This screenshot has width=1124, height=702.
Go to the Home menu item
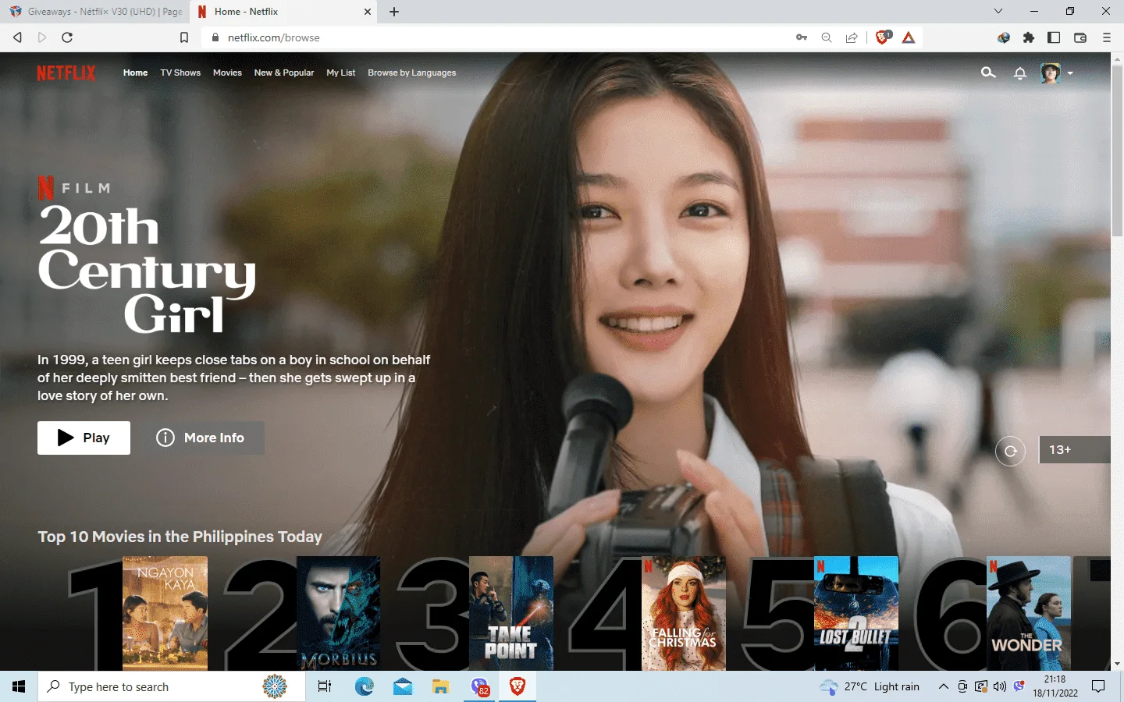[x=135, y=73]
